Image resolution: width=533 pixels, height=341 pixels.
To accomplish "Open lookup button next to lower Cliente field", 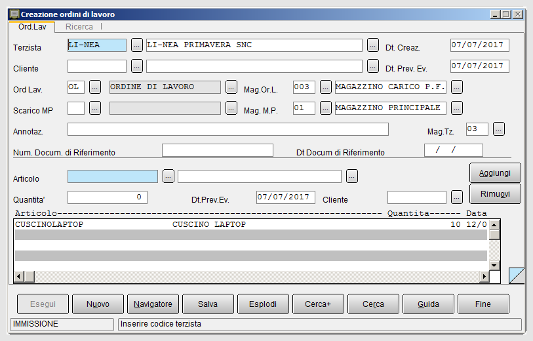I will point(457,197).
